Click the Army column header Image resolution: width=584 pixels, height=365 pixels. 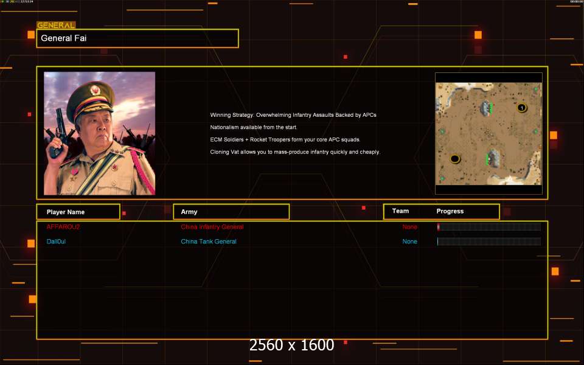tap(231, 212)
